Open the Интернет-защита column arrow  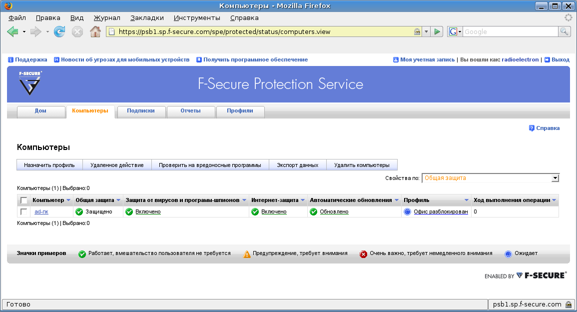302,200
